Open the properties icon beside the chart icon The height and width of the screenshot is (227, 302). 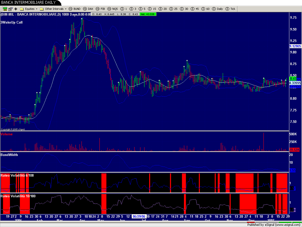tap(10, 9)
